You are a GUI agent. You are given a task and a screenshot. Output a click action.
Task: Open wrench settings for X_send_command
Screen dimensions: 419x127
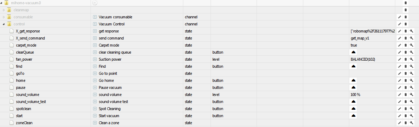pyautogui.click(x=412, y=38)
